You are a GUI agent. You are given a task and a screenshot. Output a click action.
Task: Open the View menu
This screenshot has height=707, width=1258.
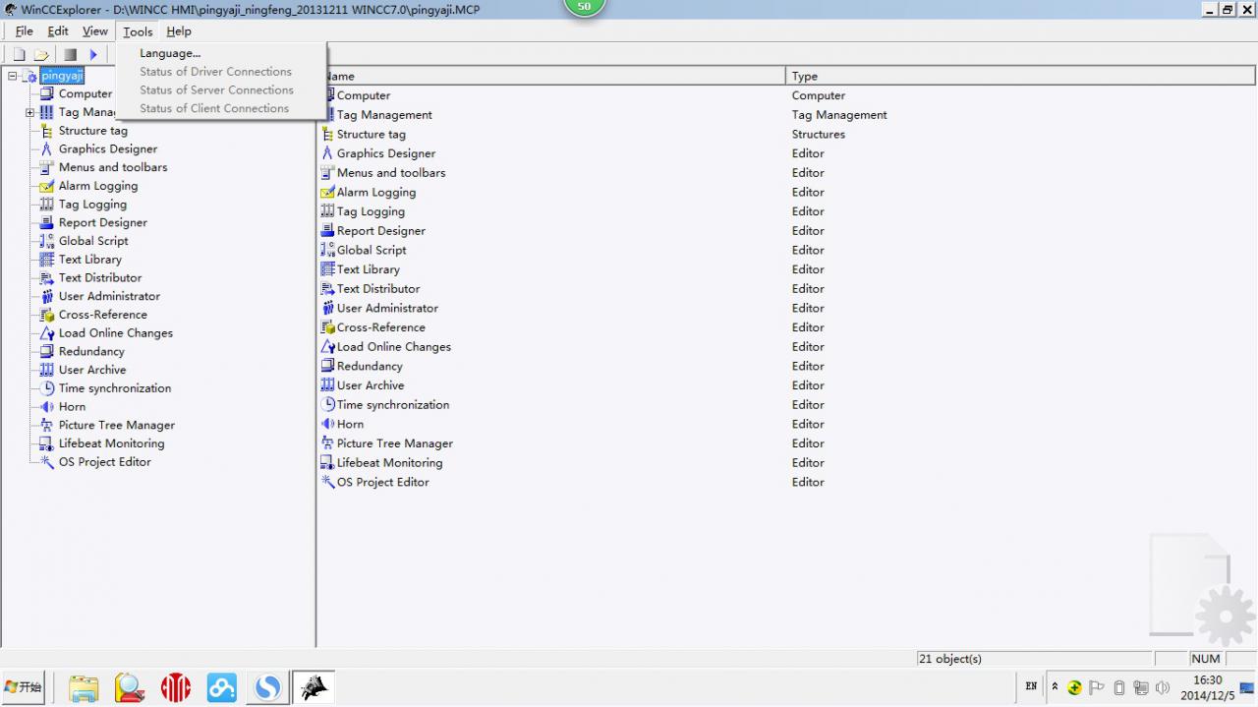95,31
